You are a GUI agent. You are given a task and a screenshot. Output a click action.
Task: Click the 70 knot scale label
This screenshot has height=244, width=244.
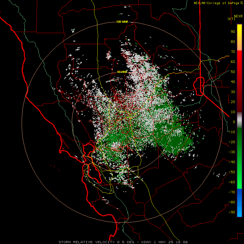click(x=233, y=52)
